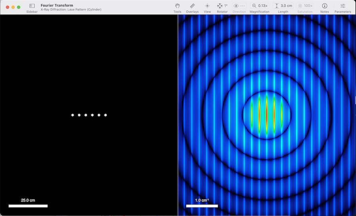Toggle the Sidebar panel
Image resolution: width=356 pixels, height=216 pixels.
pyautogui.click(x=32, y=6)
